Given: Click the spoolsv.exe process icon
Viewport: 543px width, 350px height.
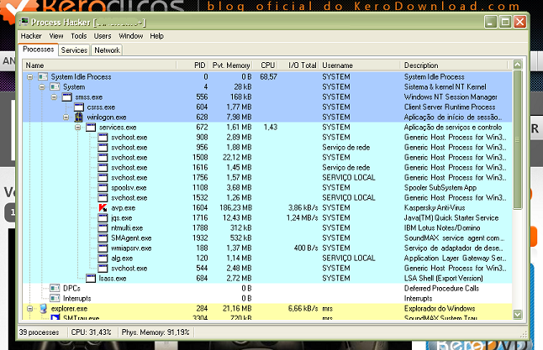Looking at the screenshot, I should [x=103, y=187].
